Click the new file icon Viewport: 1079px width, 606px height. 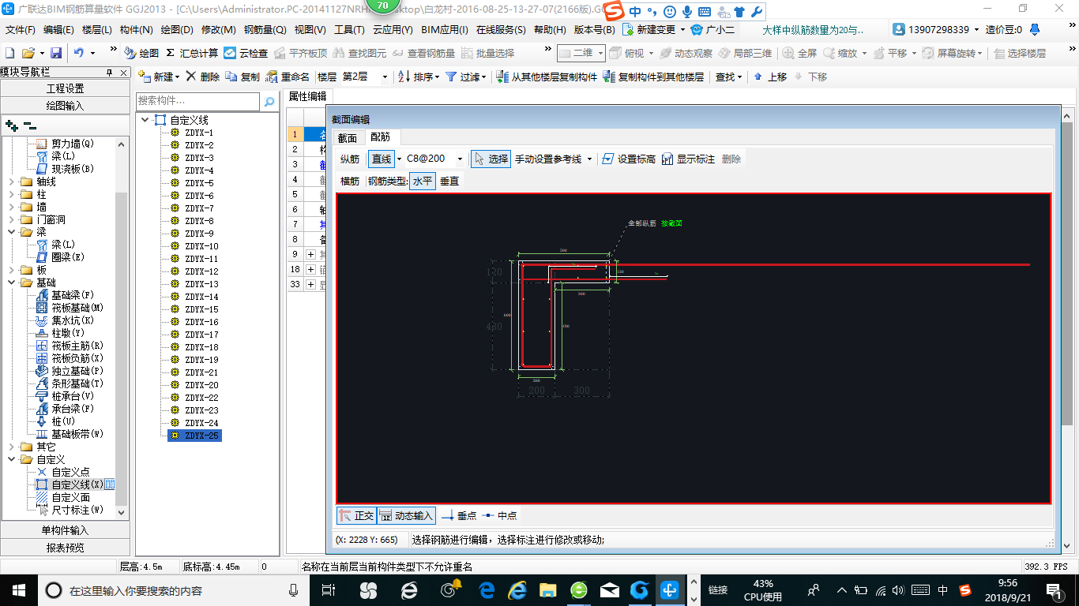point(10,53)
